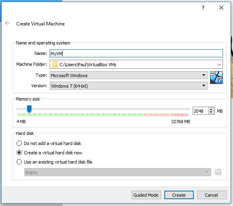Click the memory size slider handle
Screen dimensions: 233x206
[29, 109]
